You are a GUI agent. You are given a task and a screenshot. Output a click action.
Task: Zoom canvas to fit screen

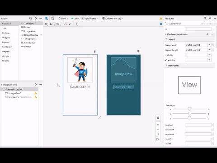pyautogui.click(x=158, y=139)
